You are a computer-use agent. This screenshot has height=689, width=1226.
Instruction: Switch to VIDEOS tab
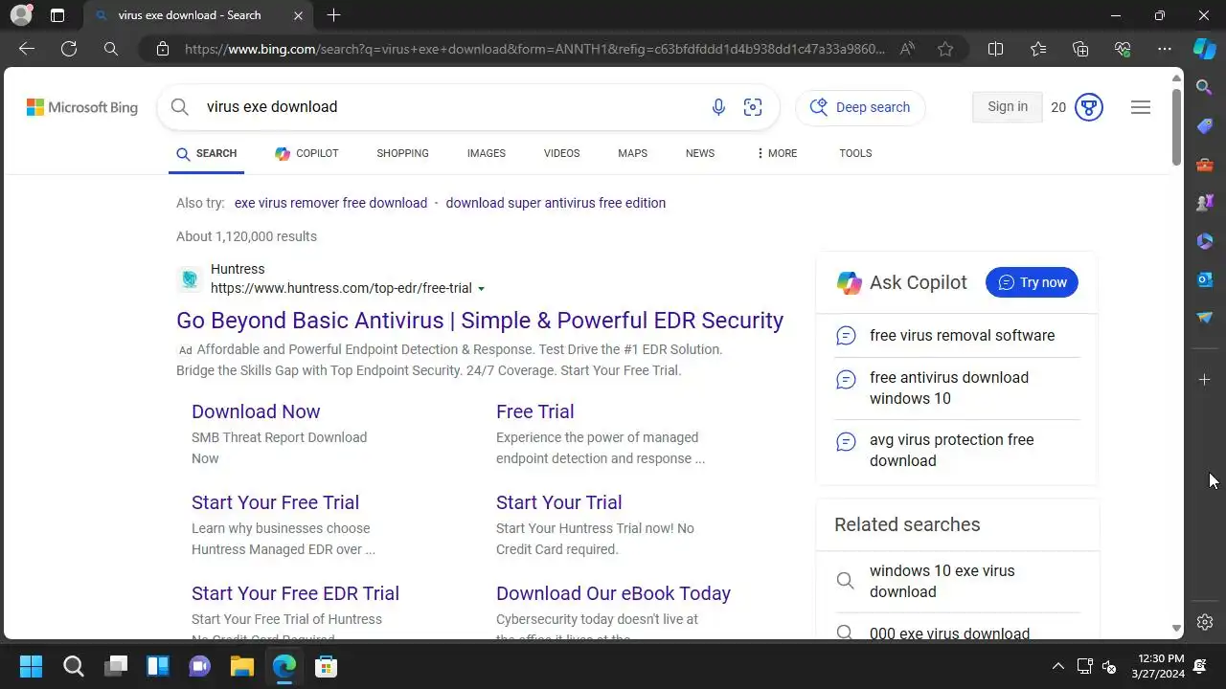click(x=561, y=153)
